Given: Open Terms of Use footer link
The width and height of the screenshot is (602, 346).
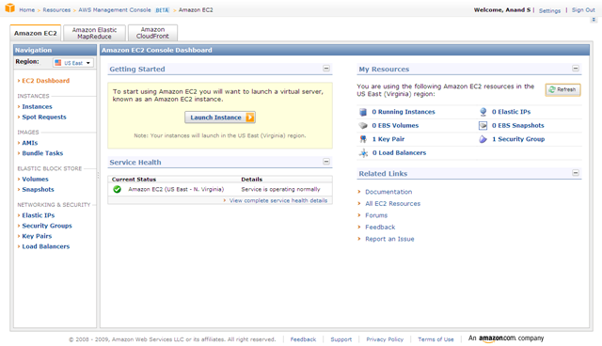Looking at the screenshot, I should (436, 339).
